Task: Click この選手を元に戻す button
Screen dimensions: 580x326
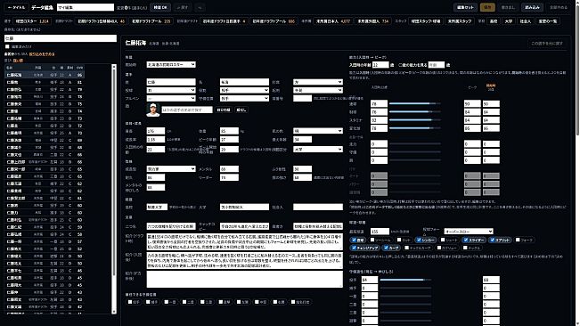Action: click(x=547, y=44)
